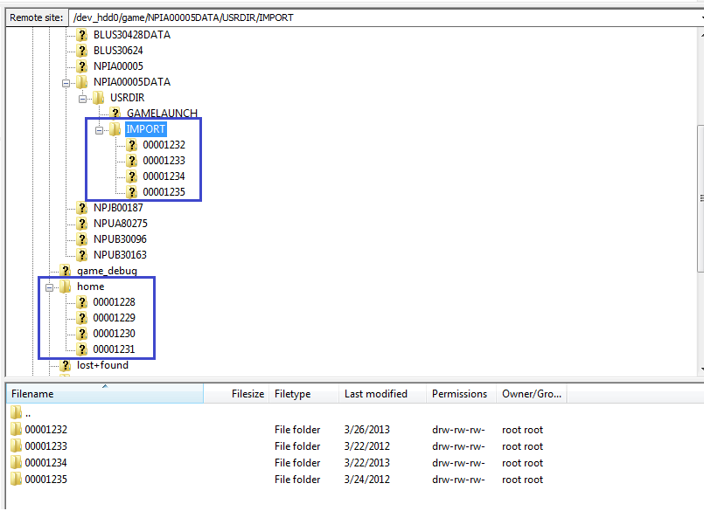Select the BLUS30624 tree label
The width and height of the screenshot is (704, 511).
point(118,51)
